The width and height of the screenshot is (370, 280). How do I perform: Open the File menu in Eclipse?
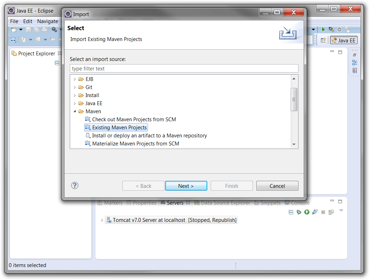[x=14, y=21]
